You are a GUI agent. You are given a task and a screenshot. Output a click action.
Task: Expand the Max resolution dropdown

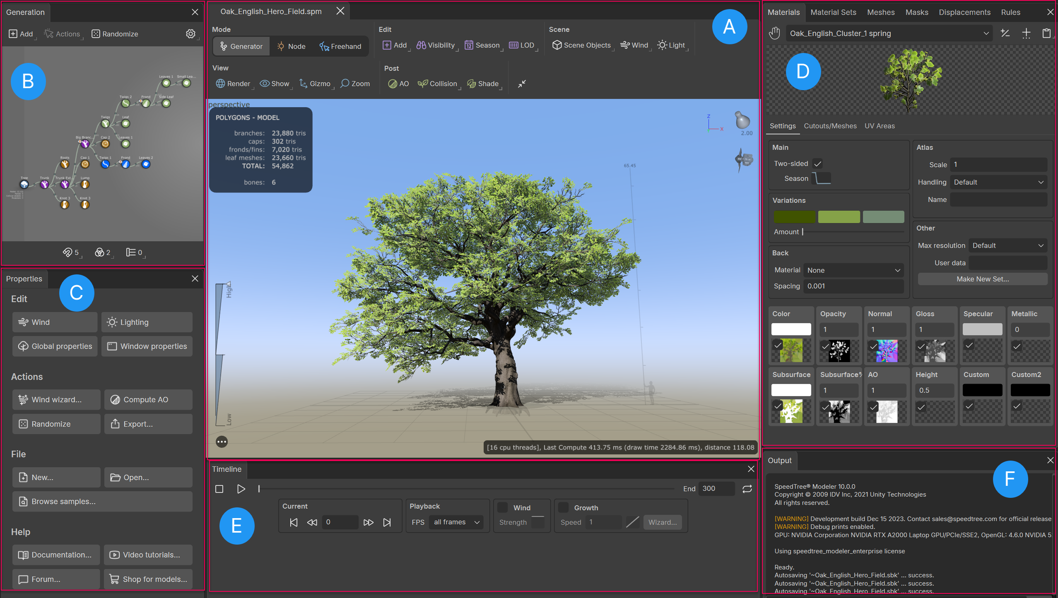[1007, 245]
